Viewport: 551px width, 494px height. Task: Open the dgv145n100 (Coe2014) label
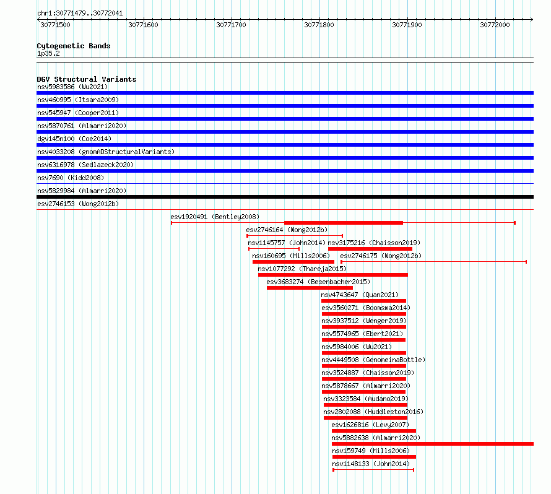click(74, 139)
